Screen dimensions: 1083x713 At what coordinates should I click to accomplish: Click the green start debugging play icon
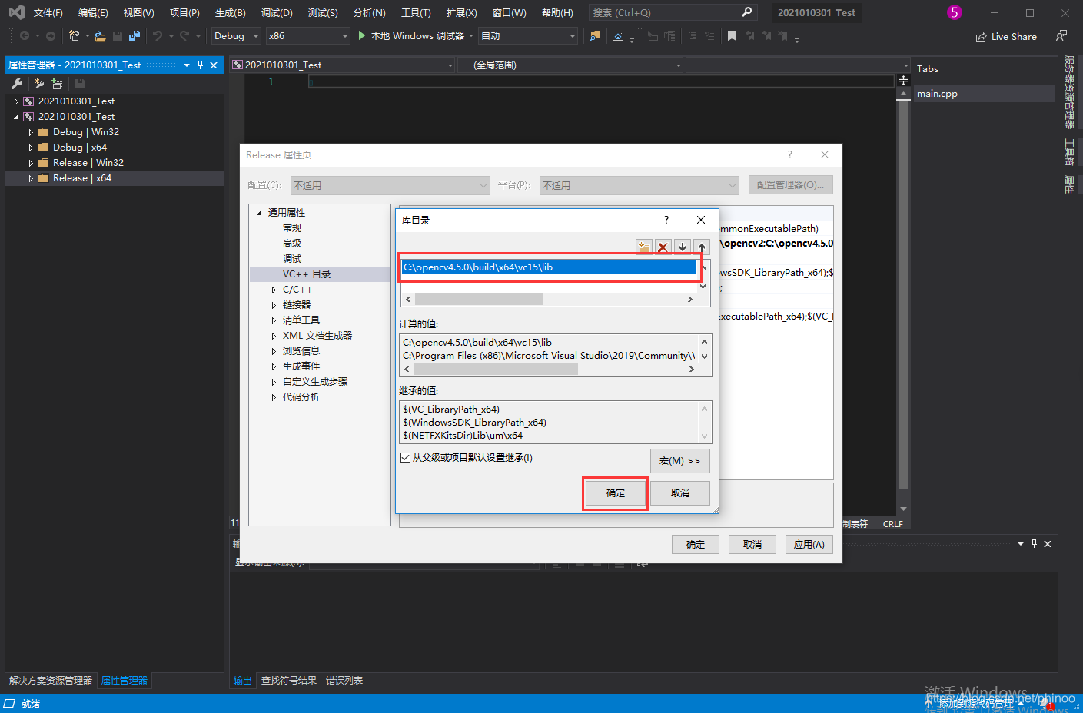(x=362, y=36)
